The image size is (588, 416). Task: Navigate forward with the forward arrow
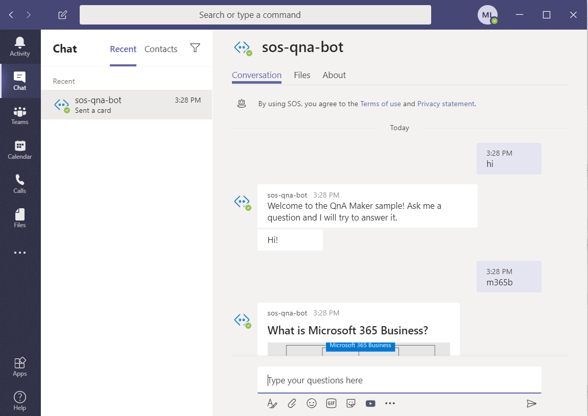click(x=29, y=15)
